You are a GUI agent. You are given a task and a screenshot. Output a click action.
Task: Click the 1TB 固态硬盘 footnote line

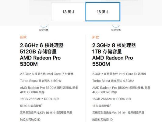[x=101, y=106]
